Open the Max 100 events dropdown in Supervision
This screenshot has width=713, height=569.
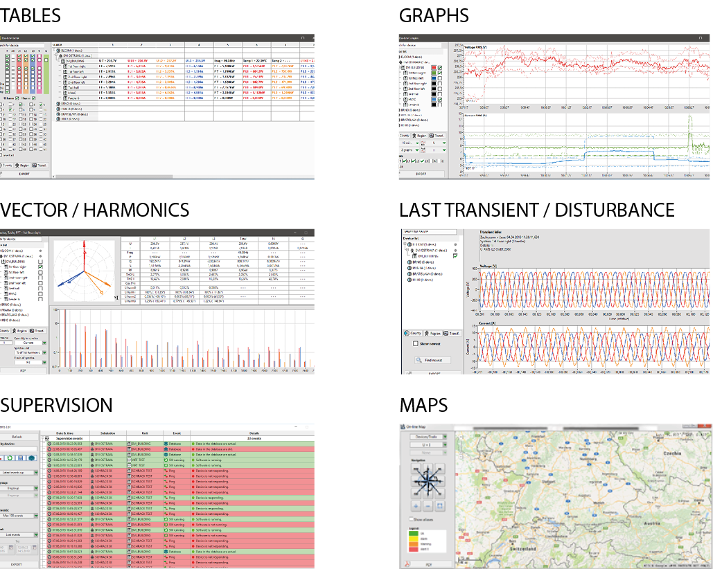(x=19, y=516)
